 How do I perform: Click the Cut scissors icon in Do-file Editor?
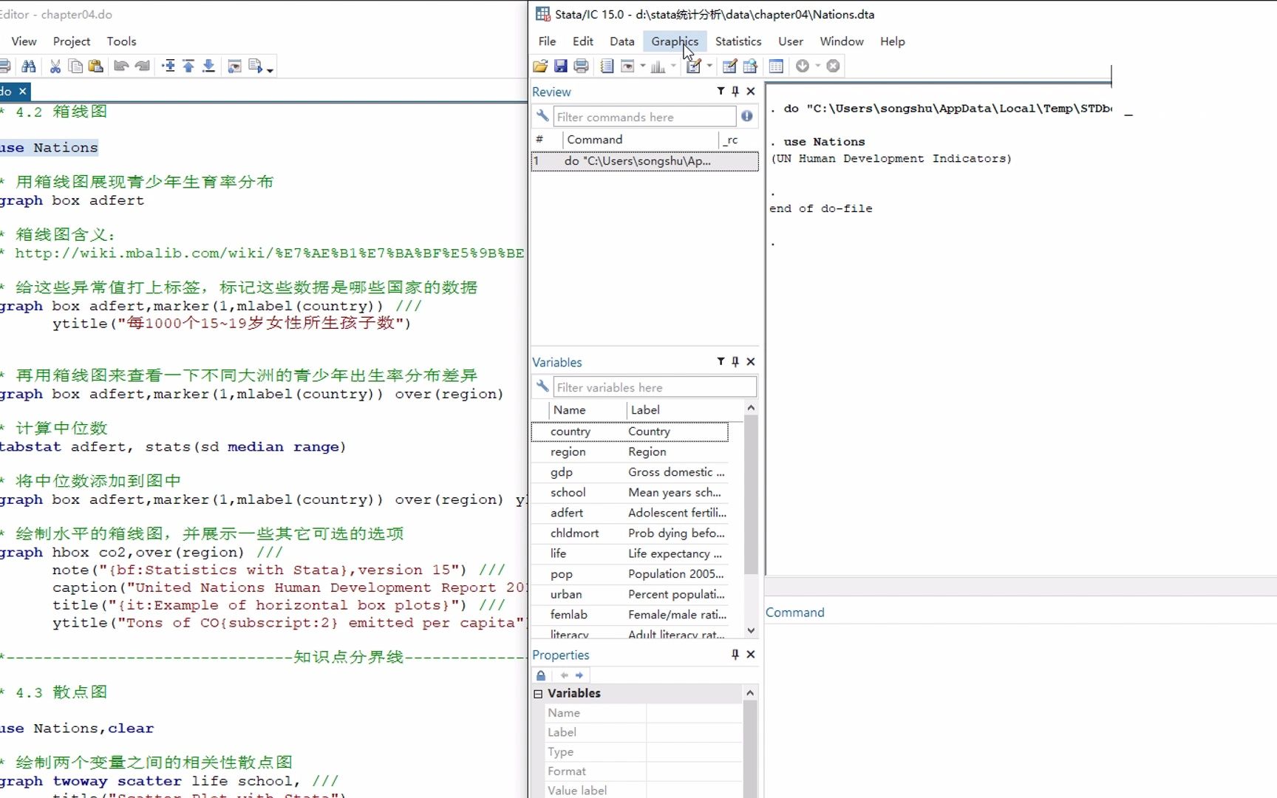coord(55,66)
